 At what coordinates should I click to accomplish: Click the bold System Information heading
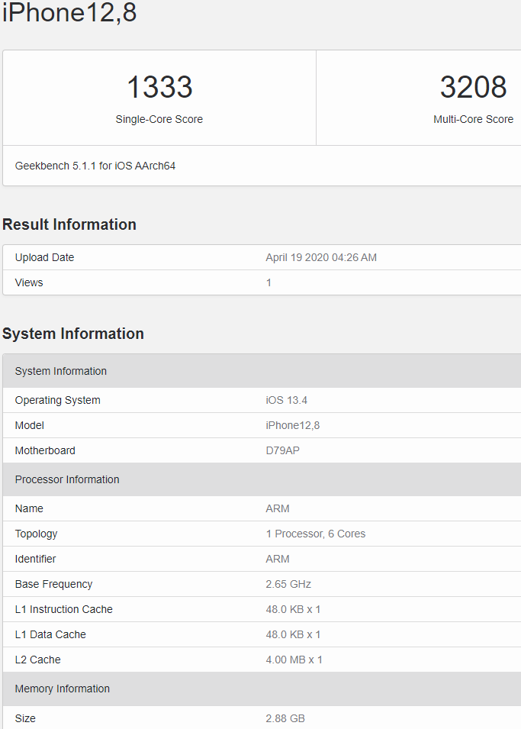pos(73,334)
